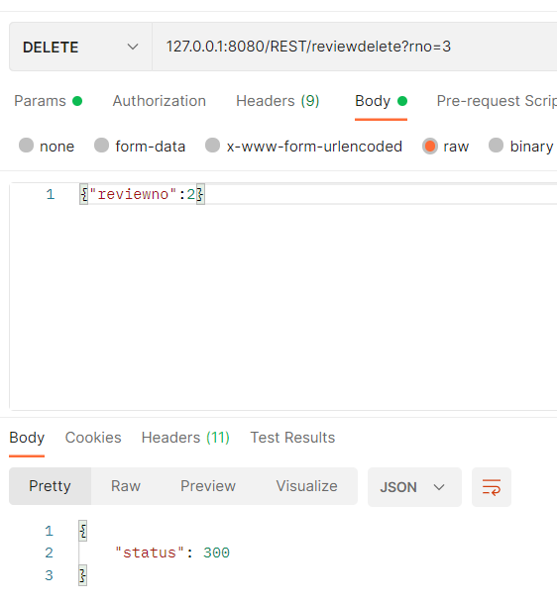Open the request Headers (9) tab
Screen dimensions: 557x603
coord(278,101)
